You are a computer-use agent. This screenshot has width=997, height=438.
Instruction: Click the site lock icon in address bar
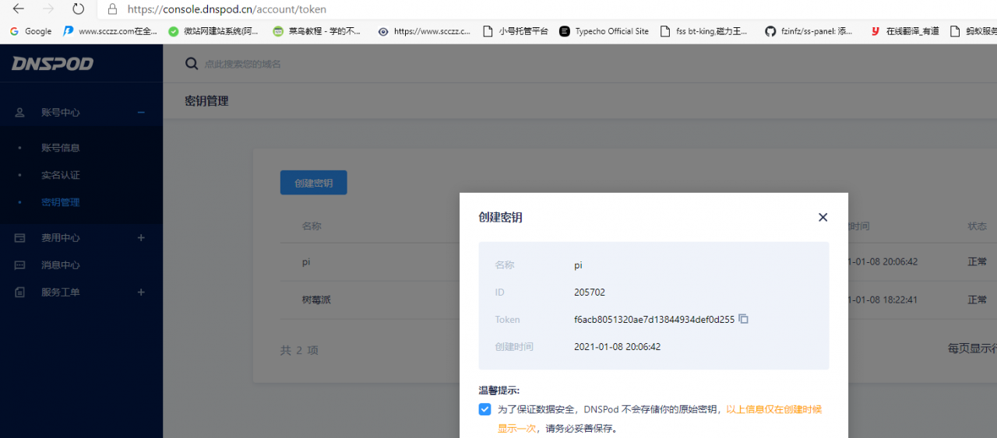click(112, 9)
